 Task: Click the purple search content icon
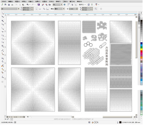pos(39,5)
